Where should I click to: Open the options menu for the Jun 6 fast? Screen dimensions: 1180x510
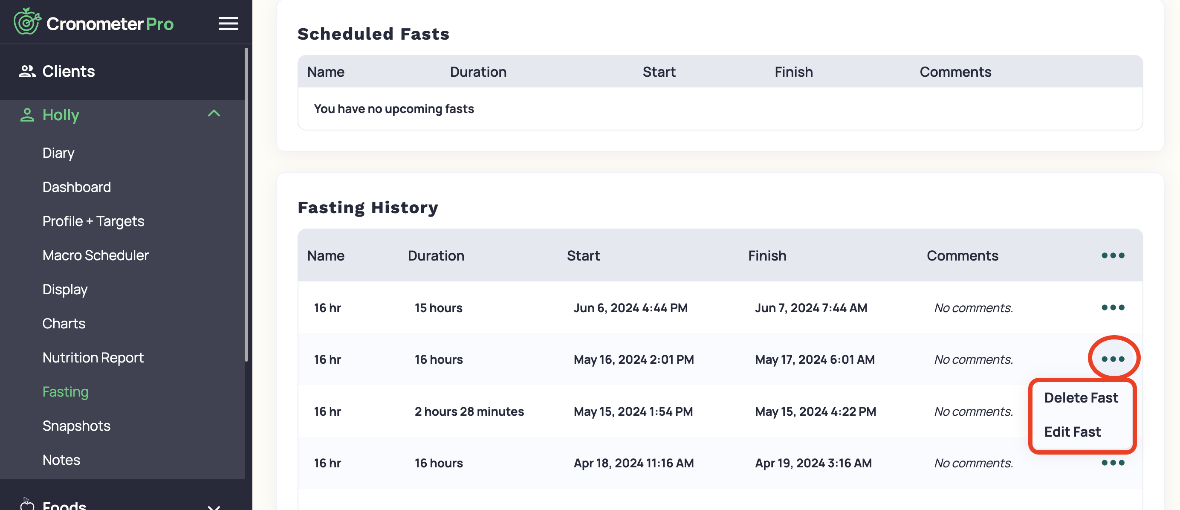pyautogui.click(x=1113, y=307)
